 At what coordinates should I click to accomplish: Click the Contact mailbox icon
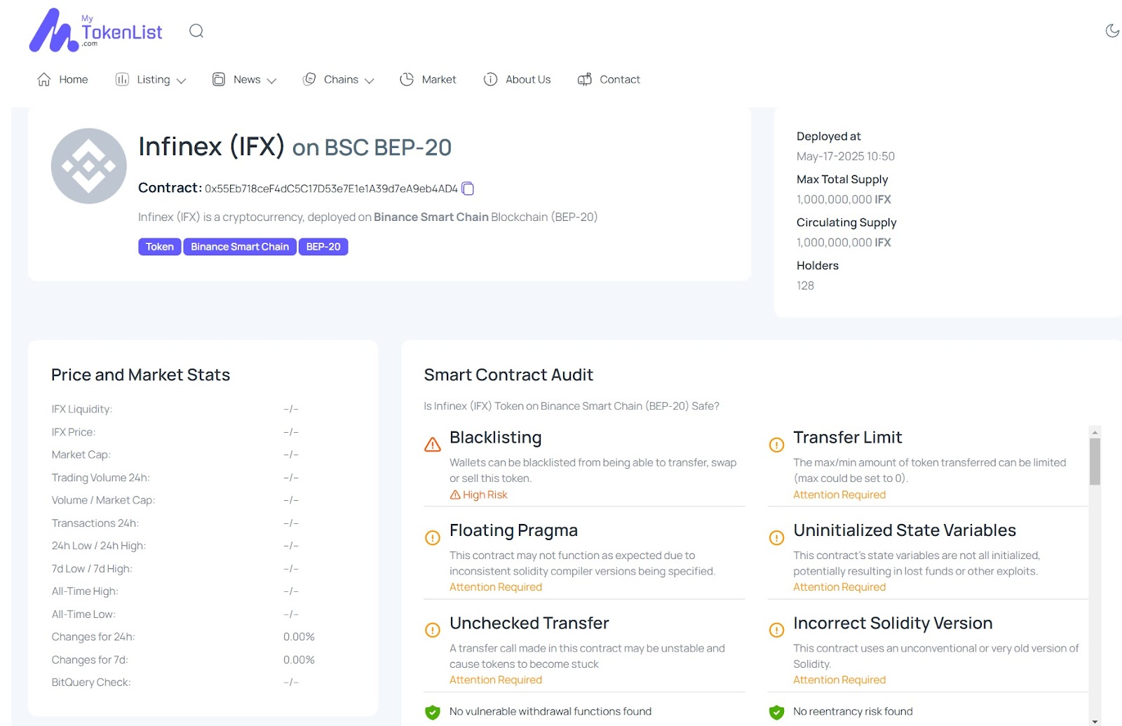pyautogui.click(x=585, y=79)
